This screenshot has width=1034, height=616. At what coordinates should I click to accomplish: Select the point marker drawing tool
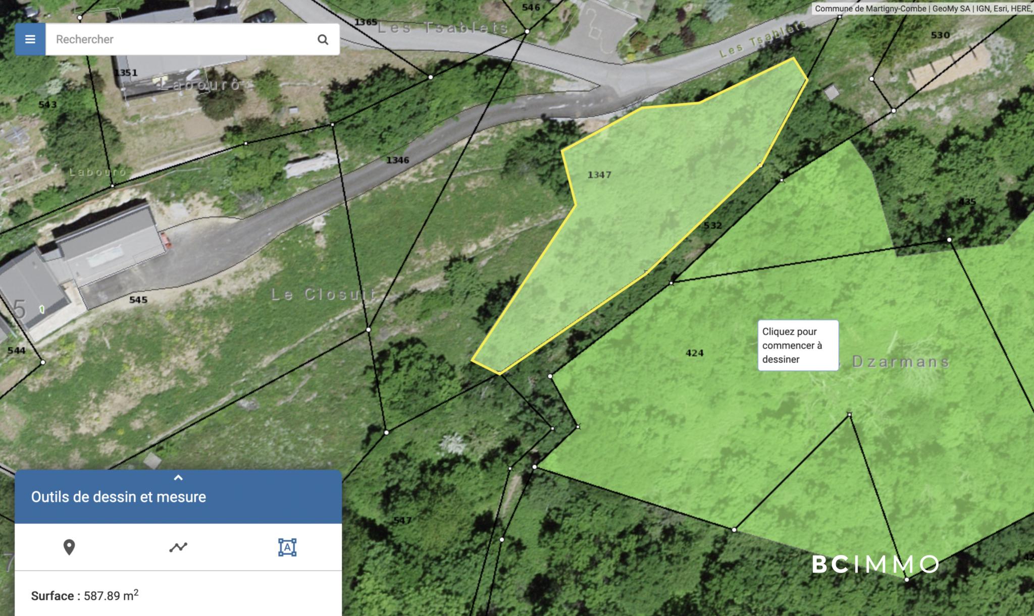point(69,547)
